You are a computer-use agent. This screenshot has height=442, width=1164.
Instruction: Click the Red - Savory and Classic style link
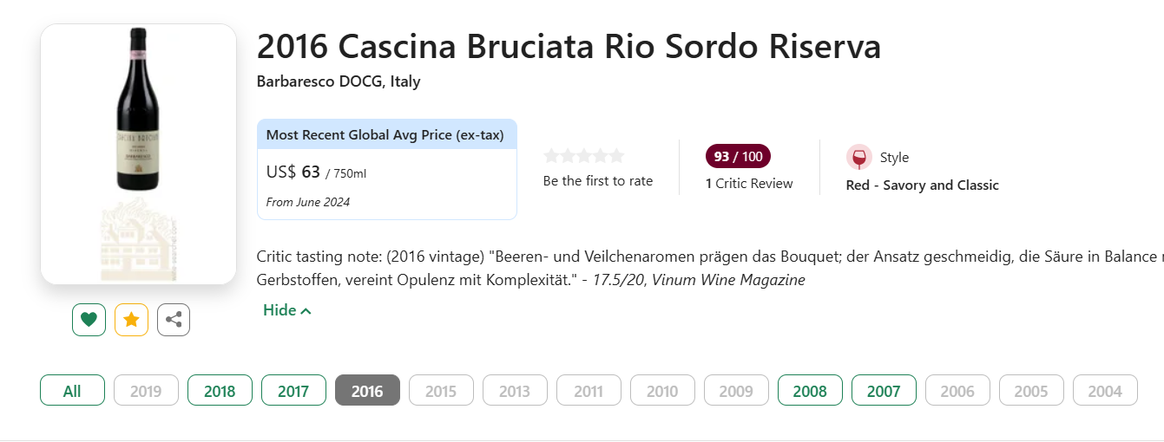click(x=922, y=185)
